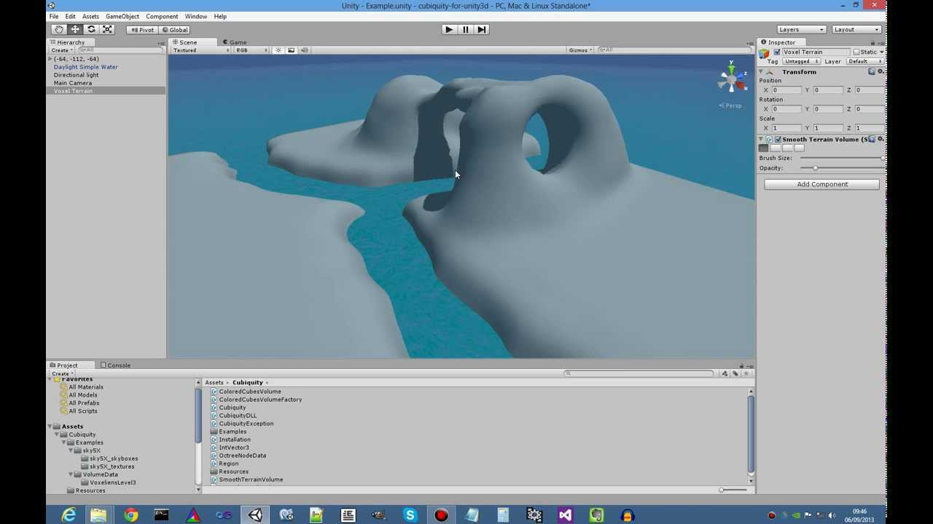Open the Tag Untagged dropdown

click(x=800, y=62)
